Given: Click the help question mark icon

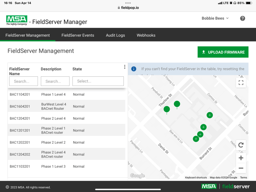Looking at the screenshot, I should point(242,18).
